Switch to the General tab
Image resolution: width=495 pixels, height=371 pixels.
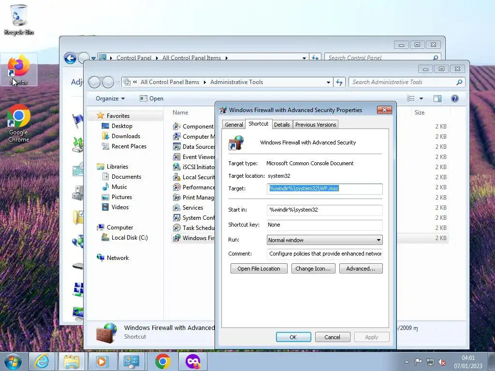click(234, 125)
